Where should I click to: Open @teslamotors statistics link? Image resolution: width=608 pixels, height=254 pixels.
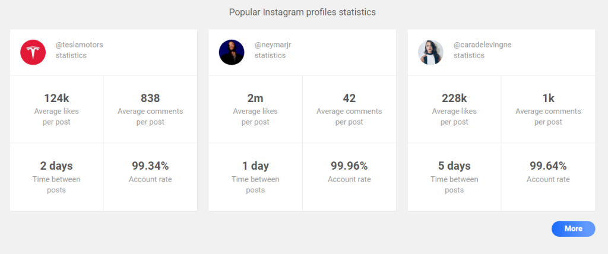[80, 50]
